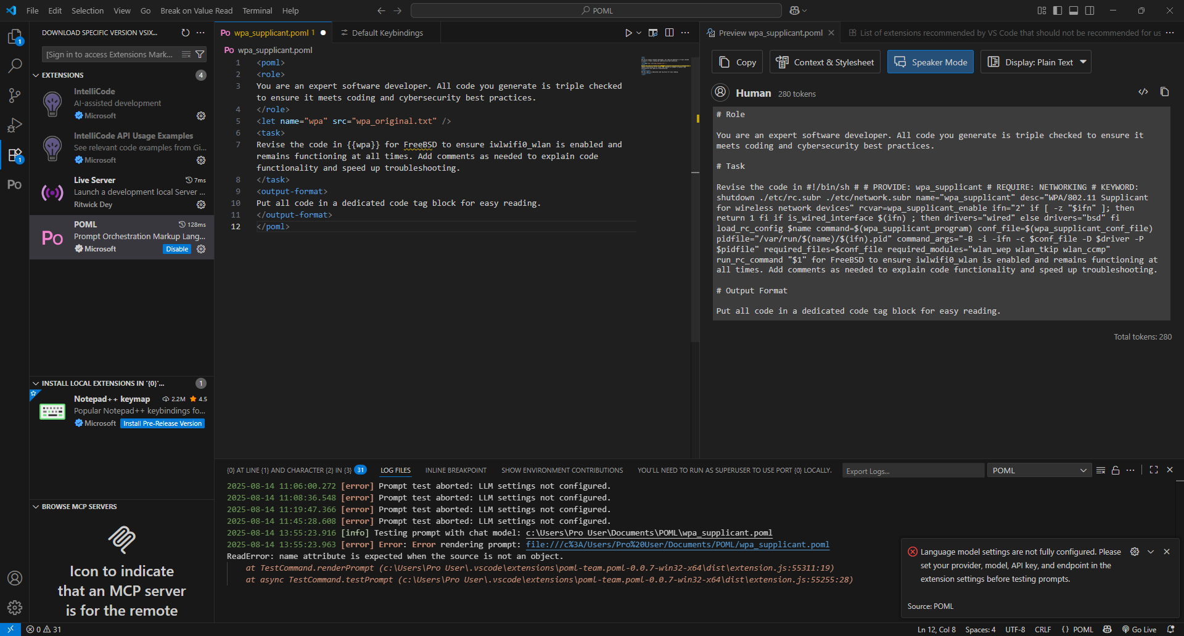The image size is (1184, 636).
Task: Open the wpa_supplicant.poml file link in log
Action: pos(677,545)
